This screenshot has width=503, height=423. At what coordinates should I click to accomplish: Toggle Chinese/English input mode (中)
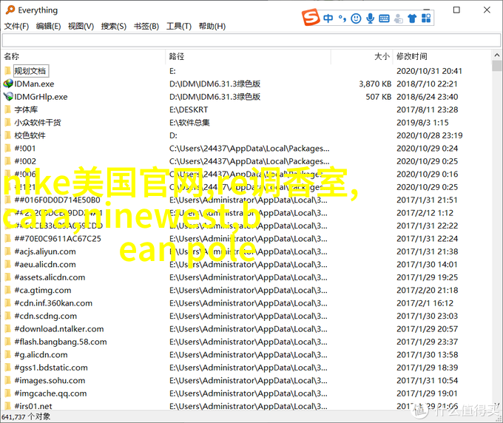[x=328, y=18]
